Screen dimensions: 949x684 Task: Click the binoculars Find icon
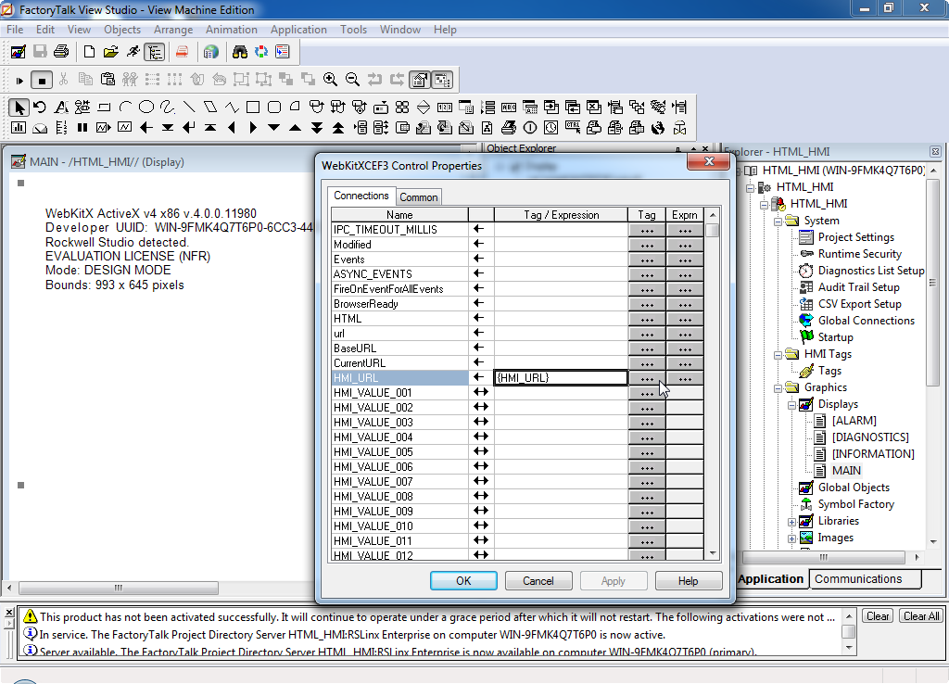point(240,52)
